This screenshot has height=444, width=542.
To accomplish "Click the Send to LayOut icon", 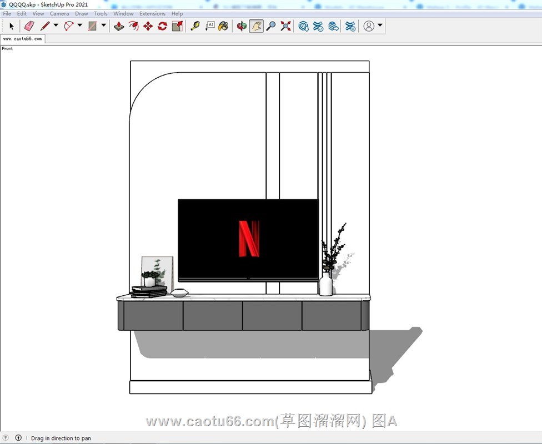I will click(333, 26).
